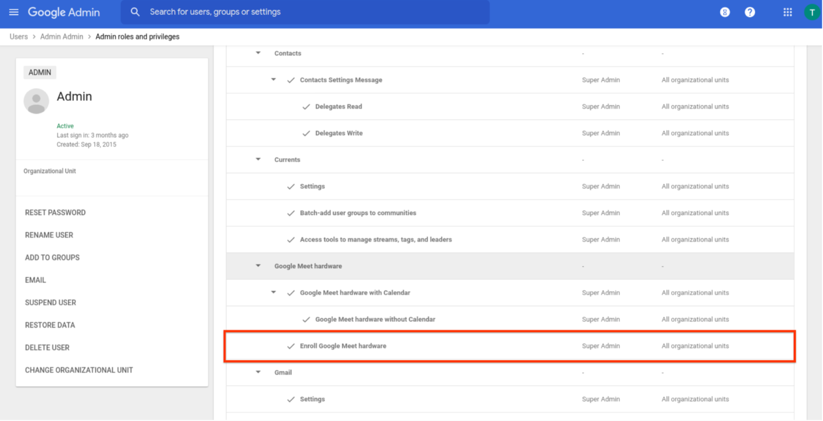Click the ADMIN badge label
Image resolution: width=823 pixels, height=421 pixels.
tap(40, 72)
